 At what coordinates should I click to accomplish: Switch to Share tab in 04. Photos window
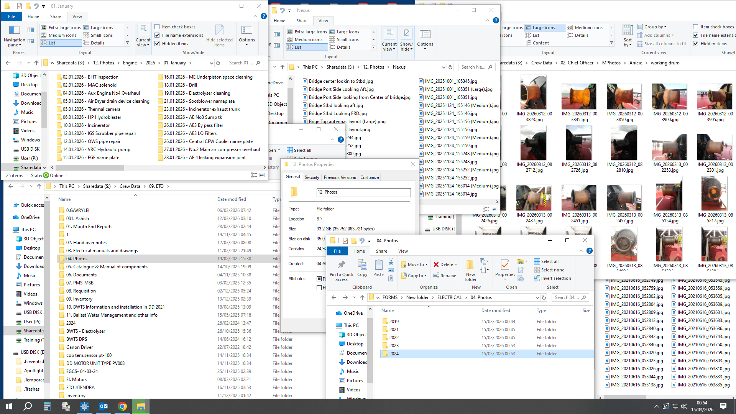pos(381,251)
